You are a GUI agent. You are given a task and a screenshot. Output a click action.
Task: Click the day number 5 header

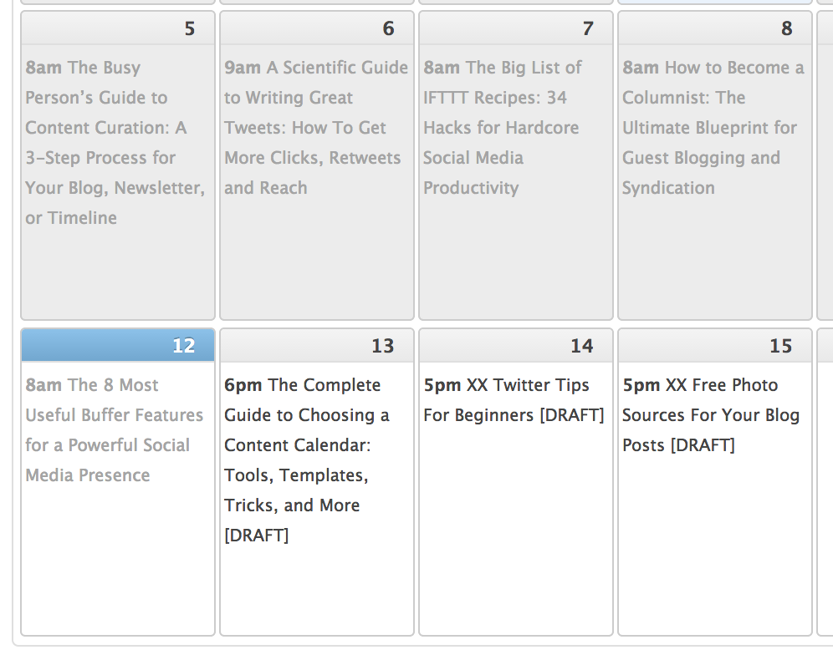(189, 28)
